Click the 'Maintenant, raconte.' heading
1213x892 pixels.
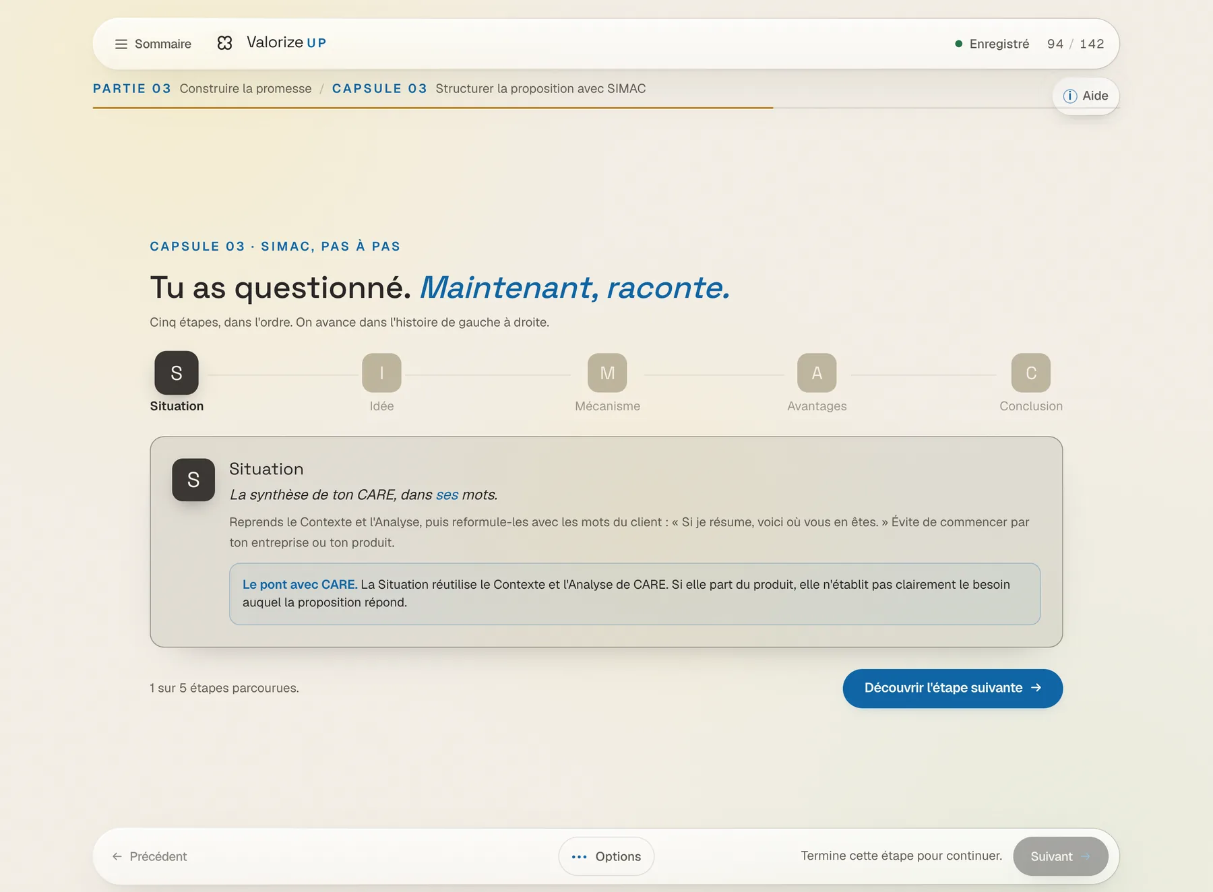pos(575,288)
